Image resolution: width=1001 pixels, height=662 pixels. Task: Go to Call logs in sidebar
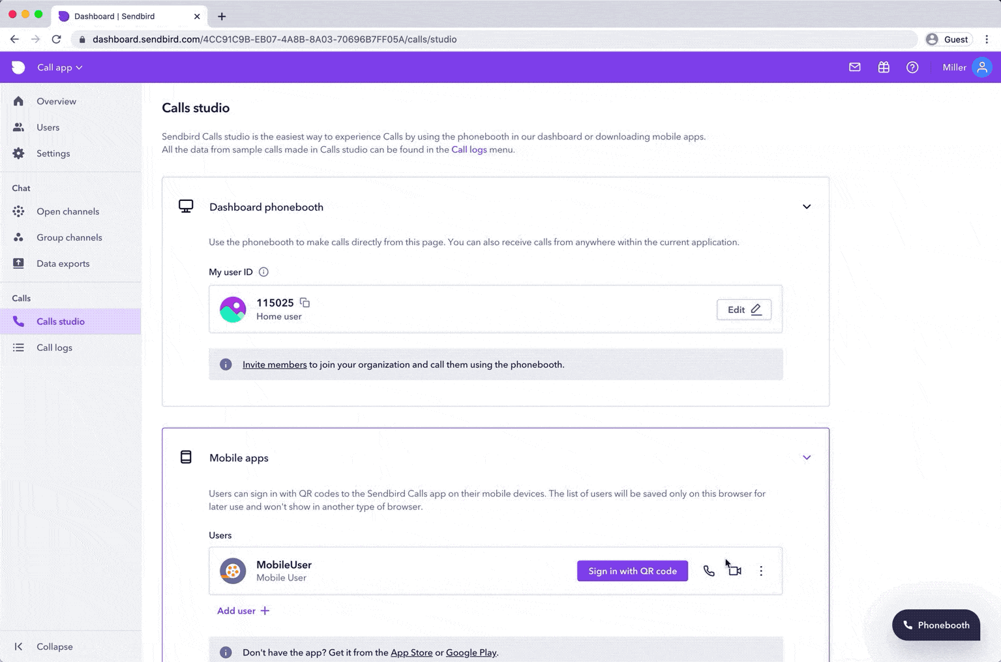click(54, 348)
